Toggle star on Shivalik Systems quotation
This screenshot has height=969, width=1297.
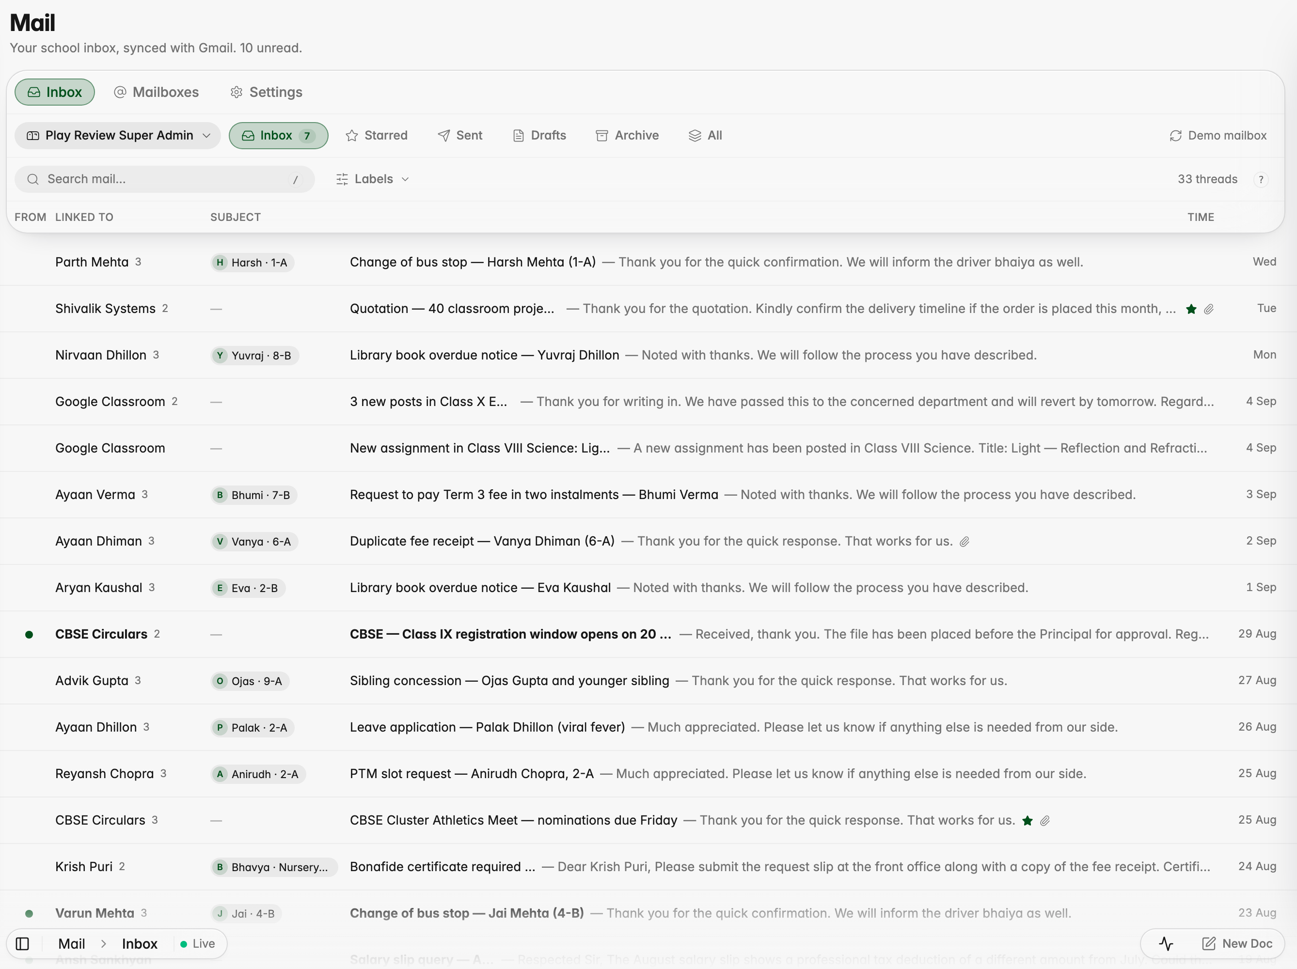[1191, 309]
